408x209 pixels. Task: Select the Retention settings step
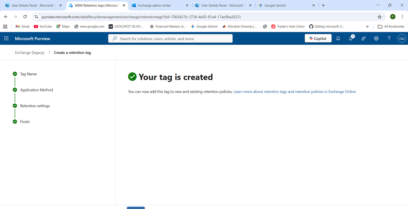[35, 106]
